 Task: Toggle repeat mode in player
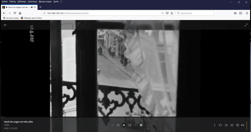click(x=220, y=125)
